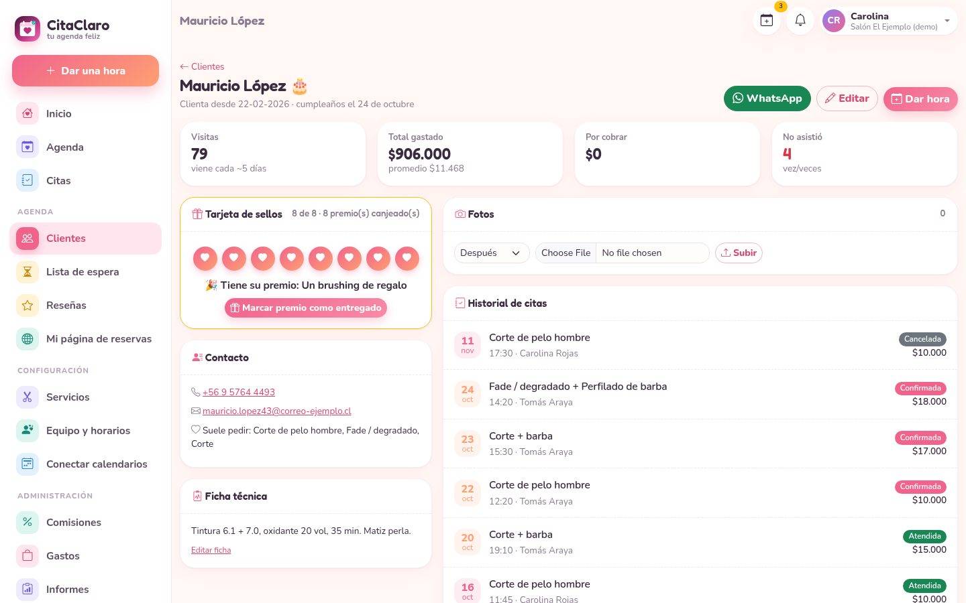Click the Por cobrar $0 value
966x603 pixels.
[594, 154]
